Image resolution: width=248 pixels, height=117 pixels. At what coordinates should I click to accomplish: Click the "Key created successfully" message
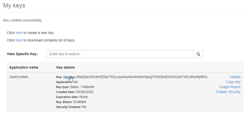pyautogui.click(x=23, y=20)
